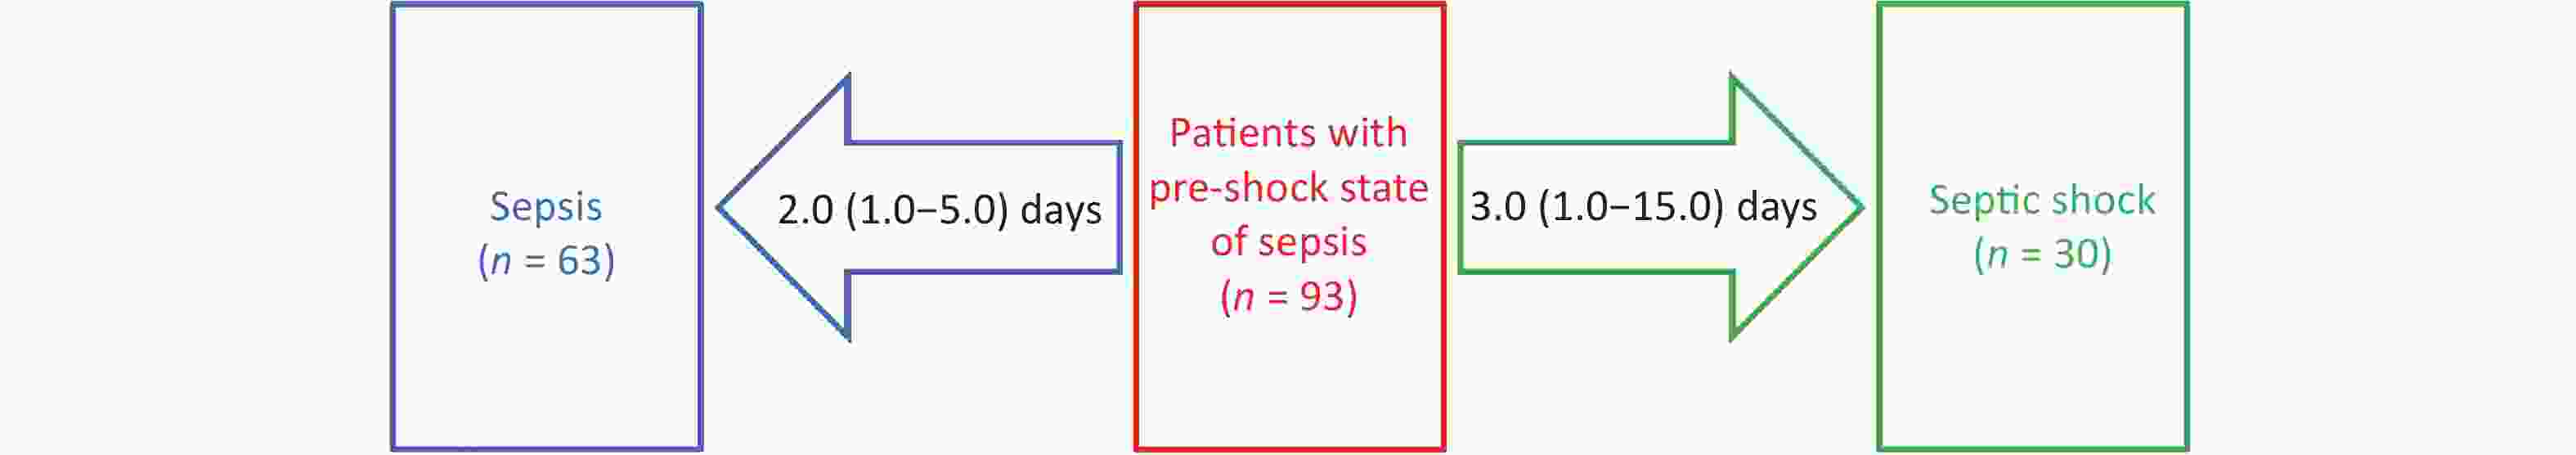The height and width of the screenshot is (455, 2576).
Task: Click the '(1.0–15.0)' range in green arrow
Action: 1631,207
